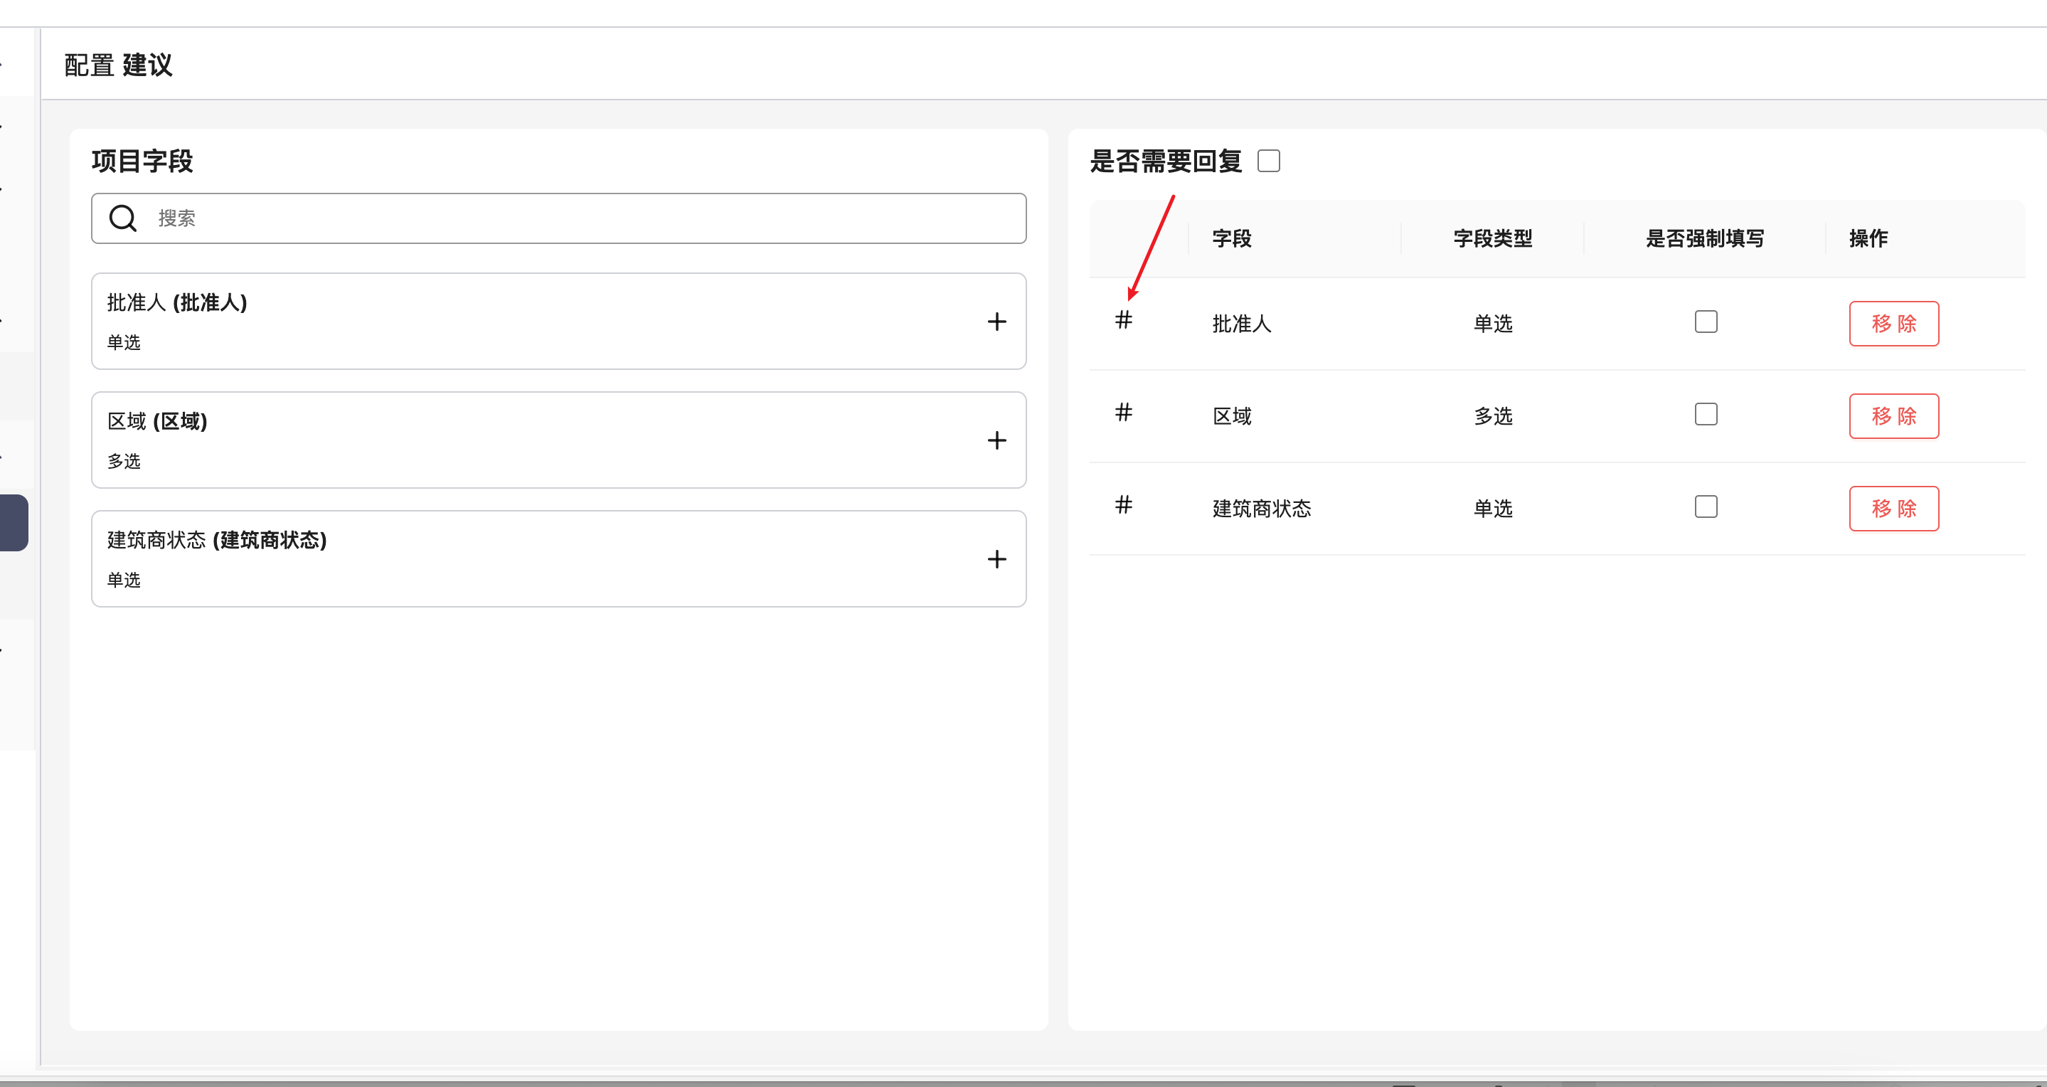Mark 区域 as required checkbox
2047x1087 pixels.
click(1706, 414)
